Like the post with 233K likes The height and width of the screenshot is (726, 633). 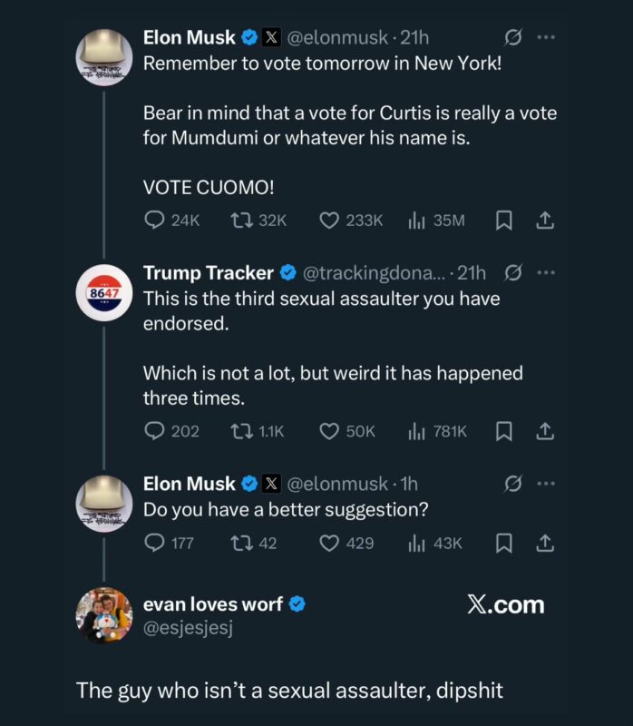[329, 221]
